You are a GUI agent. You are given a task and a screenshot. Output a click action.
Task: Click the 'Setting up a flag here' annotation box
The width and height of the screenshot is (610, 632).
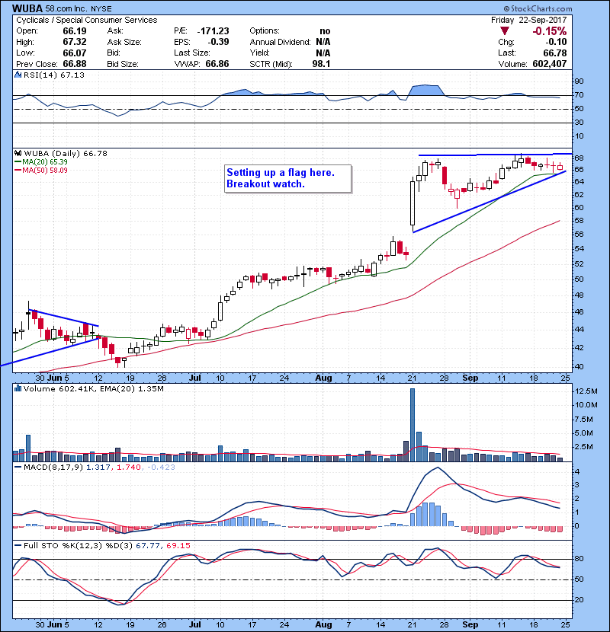pyautogui.click(x=287, y=178)
